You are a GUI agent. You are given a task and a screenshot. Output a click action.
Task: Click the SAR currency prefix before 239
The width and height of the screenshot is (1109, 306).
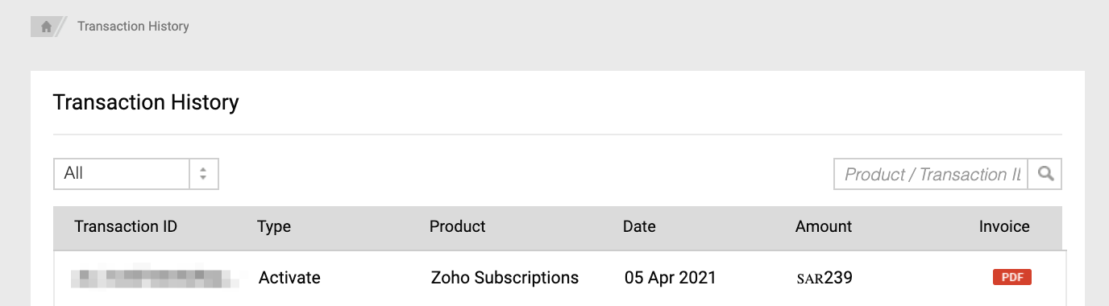810,279
